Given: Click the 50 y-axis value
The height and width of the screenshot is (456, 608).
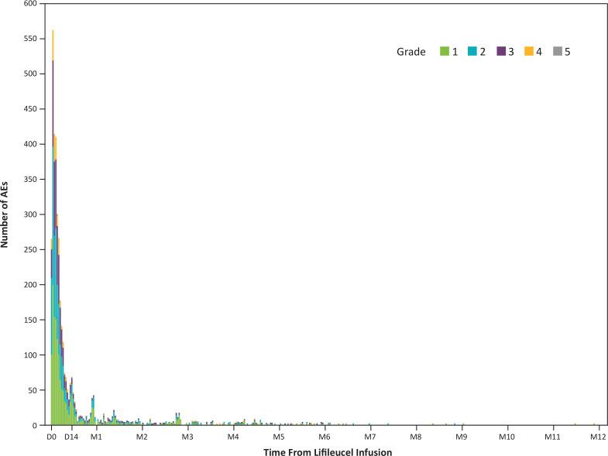Looking at the screenshot, I should pos(33,390).
